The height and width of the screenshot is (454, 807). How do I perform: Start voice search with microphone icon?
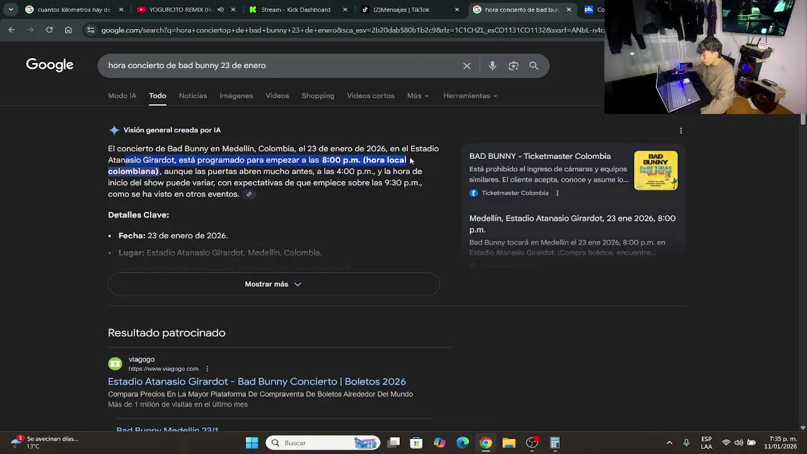(492, 66)
